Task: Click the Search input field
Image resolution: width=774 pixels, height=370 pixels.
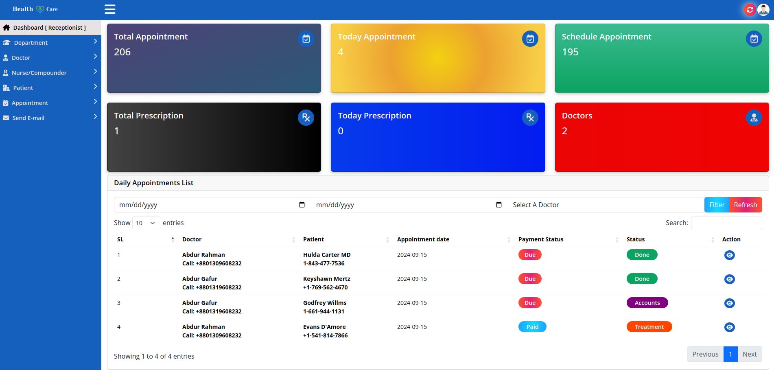Action: 726,223
